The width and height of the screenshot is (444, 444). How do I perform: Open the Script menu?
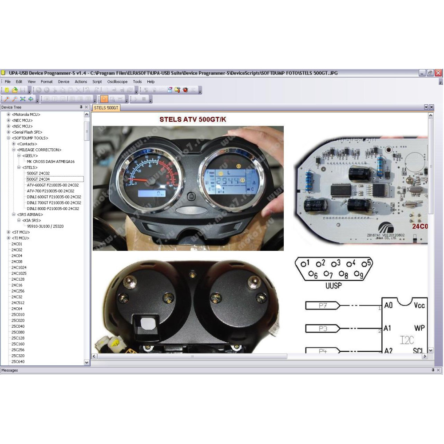click(97, 82)
